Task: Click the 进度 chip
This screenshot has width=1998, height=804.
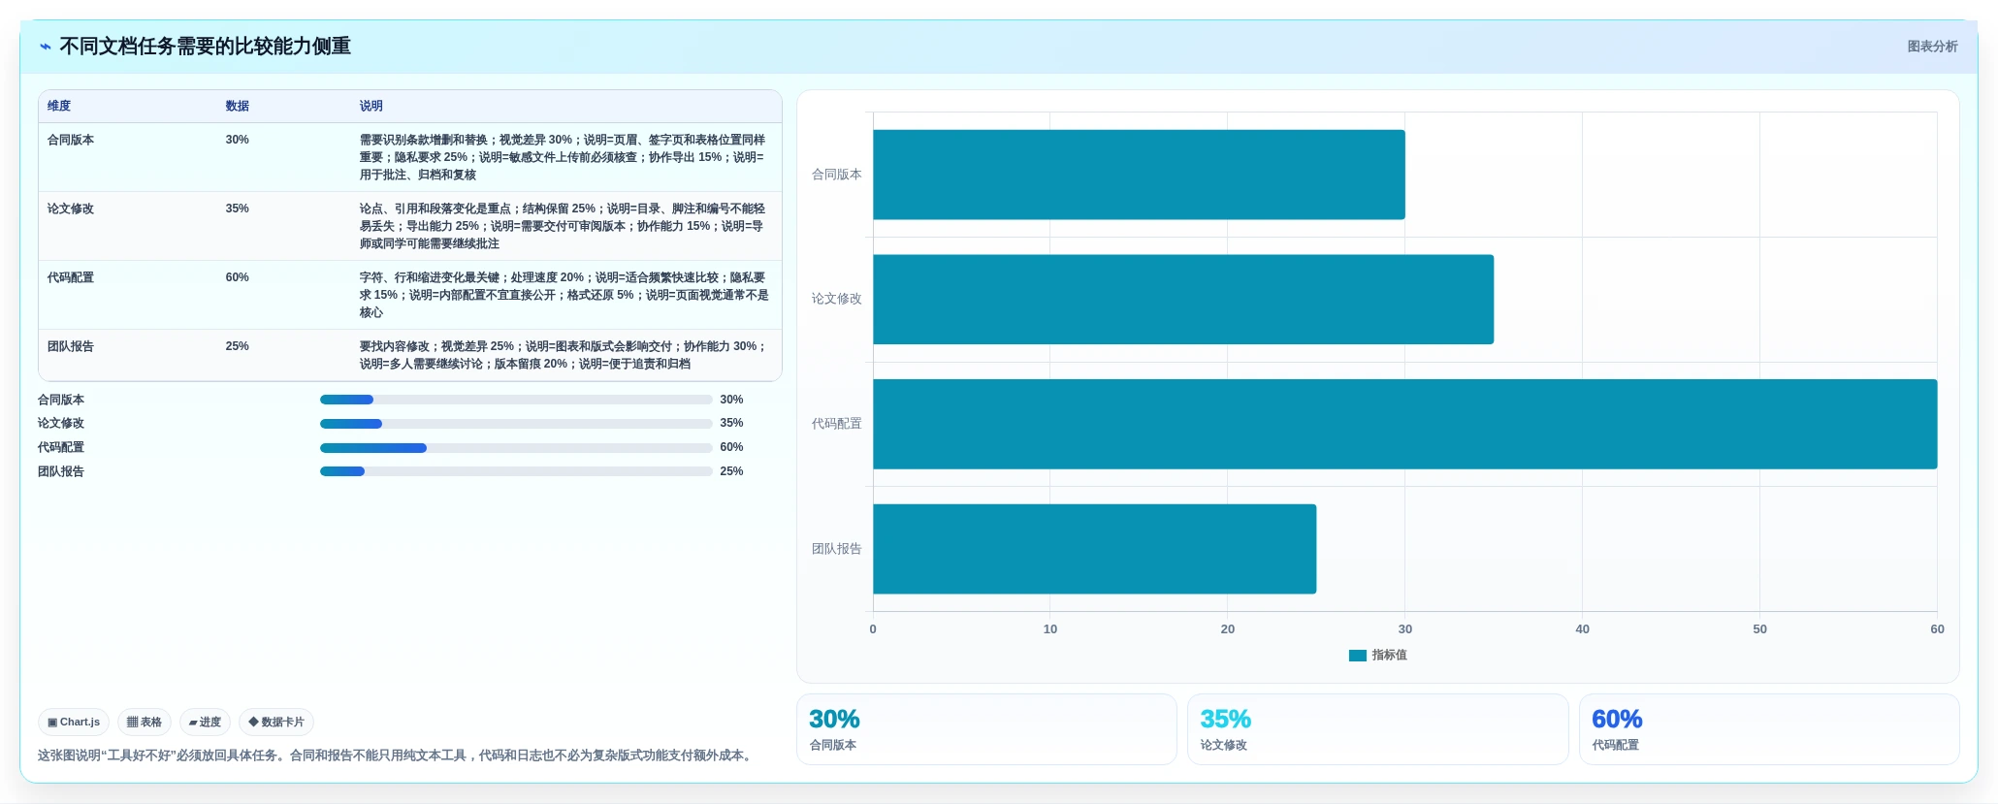Action: tap(205, 722)
